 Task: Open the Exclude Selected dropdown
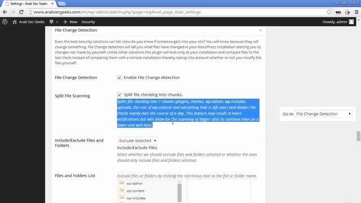(x=138, y=140)
